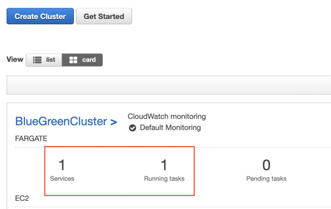Click the FARGATE services count number
This screenshot has width=331, height=209.
click(62, 165)
